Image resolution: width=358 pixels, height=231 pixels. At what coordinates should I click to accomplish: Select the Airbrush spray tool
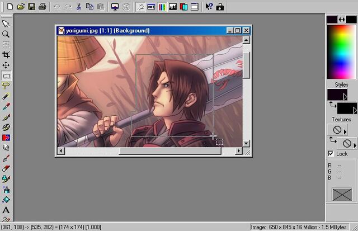click(x=6, y=189)
